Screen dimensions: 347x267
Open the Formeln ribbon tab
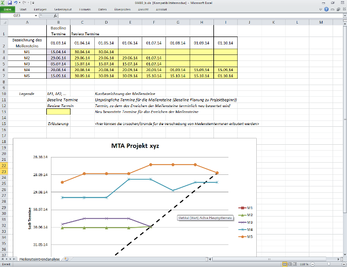click(x=84, y=10)
